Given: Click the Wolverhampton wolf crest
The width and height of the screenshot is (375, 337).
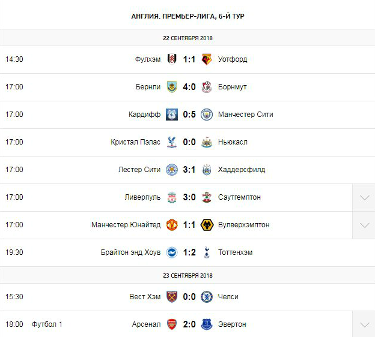Looking at the screenshot, I should [207, 225].
